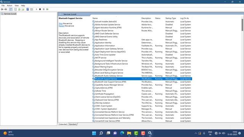
Task: Open the red recorder taskbar icon
Action: click(143, 133)
